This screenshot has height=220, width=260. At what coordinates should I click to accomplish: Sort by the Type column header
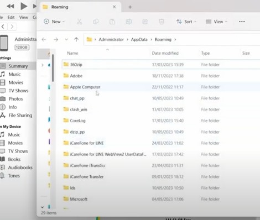pos(205,53)
